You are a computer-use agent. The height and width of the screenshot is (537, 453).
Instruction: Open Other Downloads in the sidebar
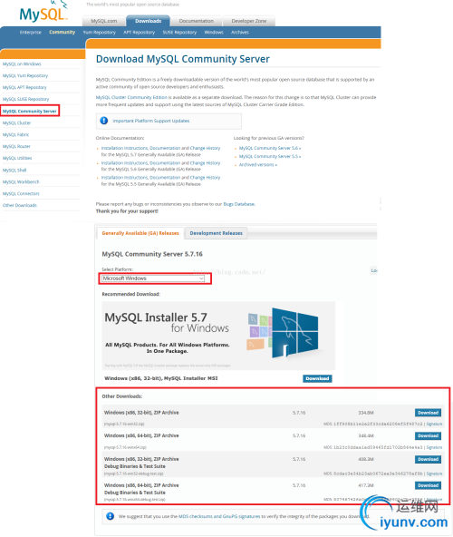coord(20,205)
